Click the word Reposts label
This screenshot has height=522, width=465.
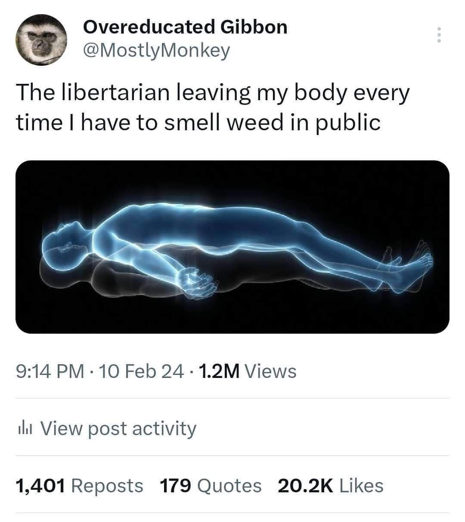coord(107,486)
